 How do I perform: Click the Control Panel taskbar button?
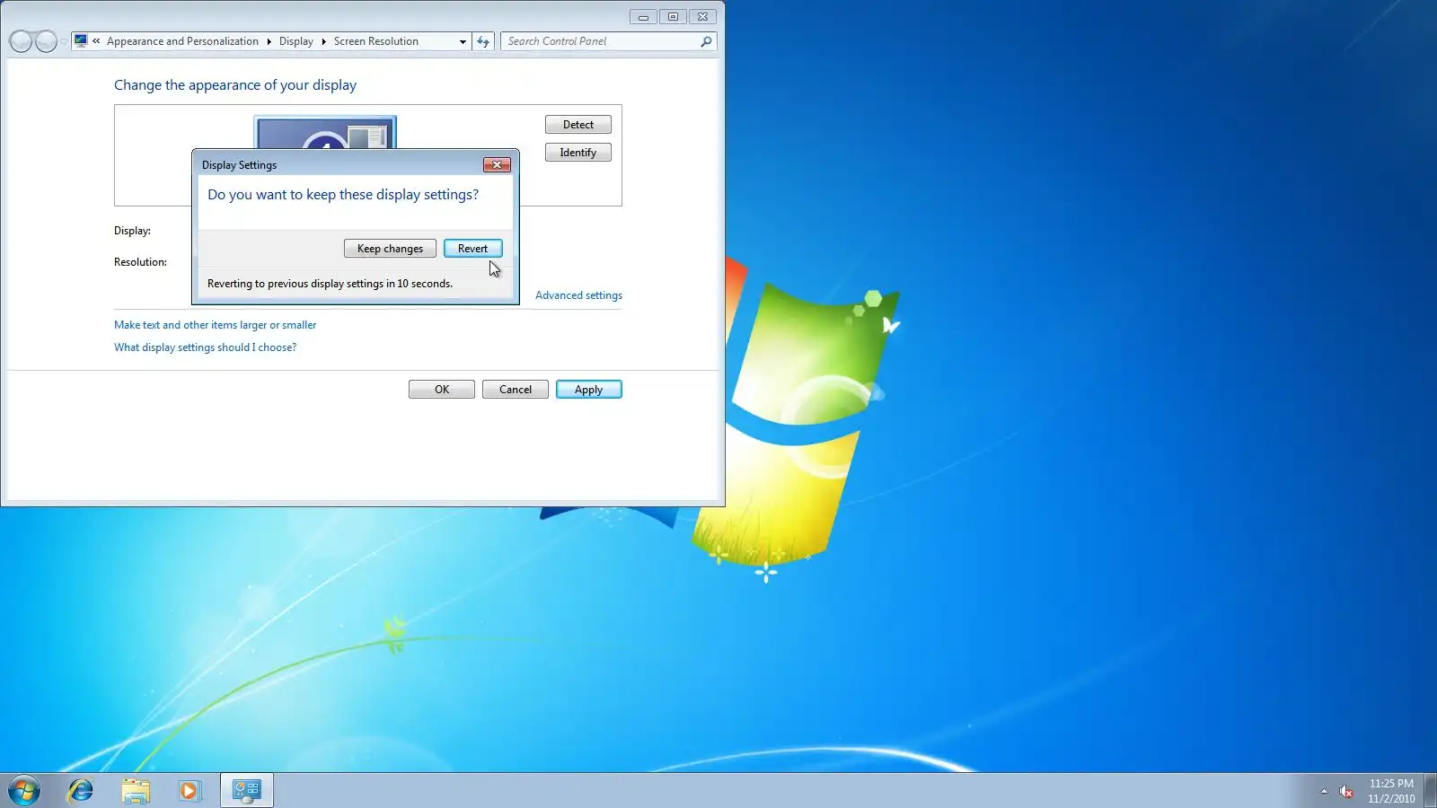point(246,790)
